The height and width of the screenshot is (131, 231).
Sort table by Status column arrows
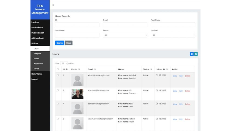(151, 69)
